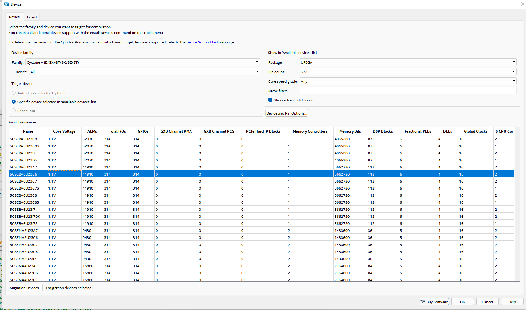Select device 5CSEBA6U23I7S
The width and height of the screenshot is (526, 310).
[261, 223]
